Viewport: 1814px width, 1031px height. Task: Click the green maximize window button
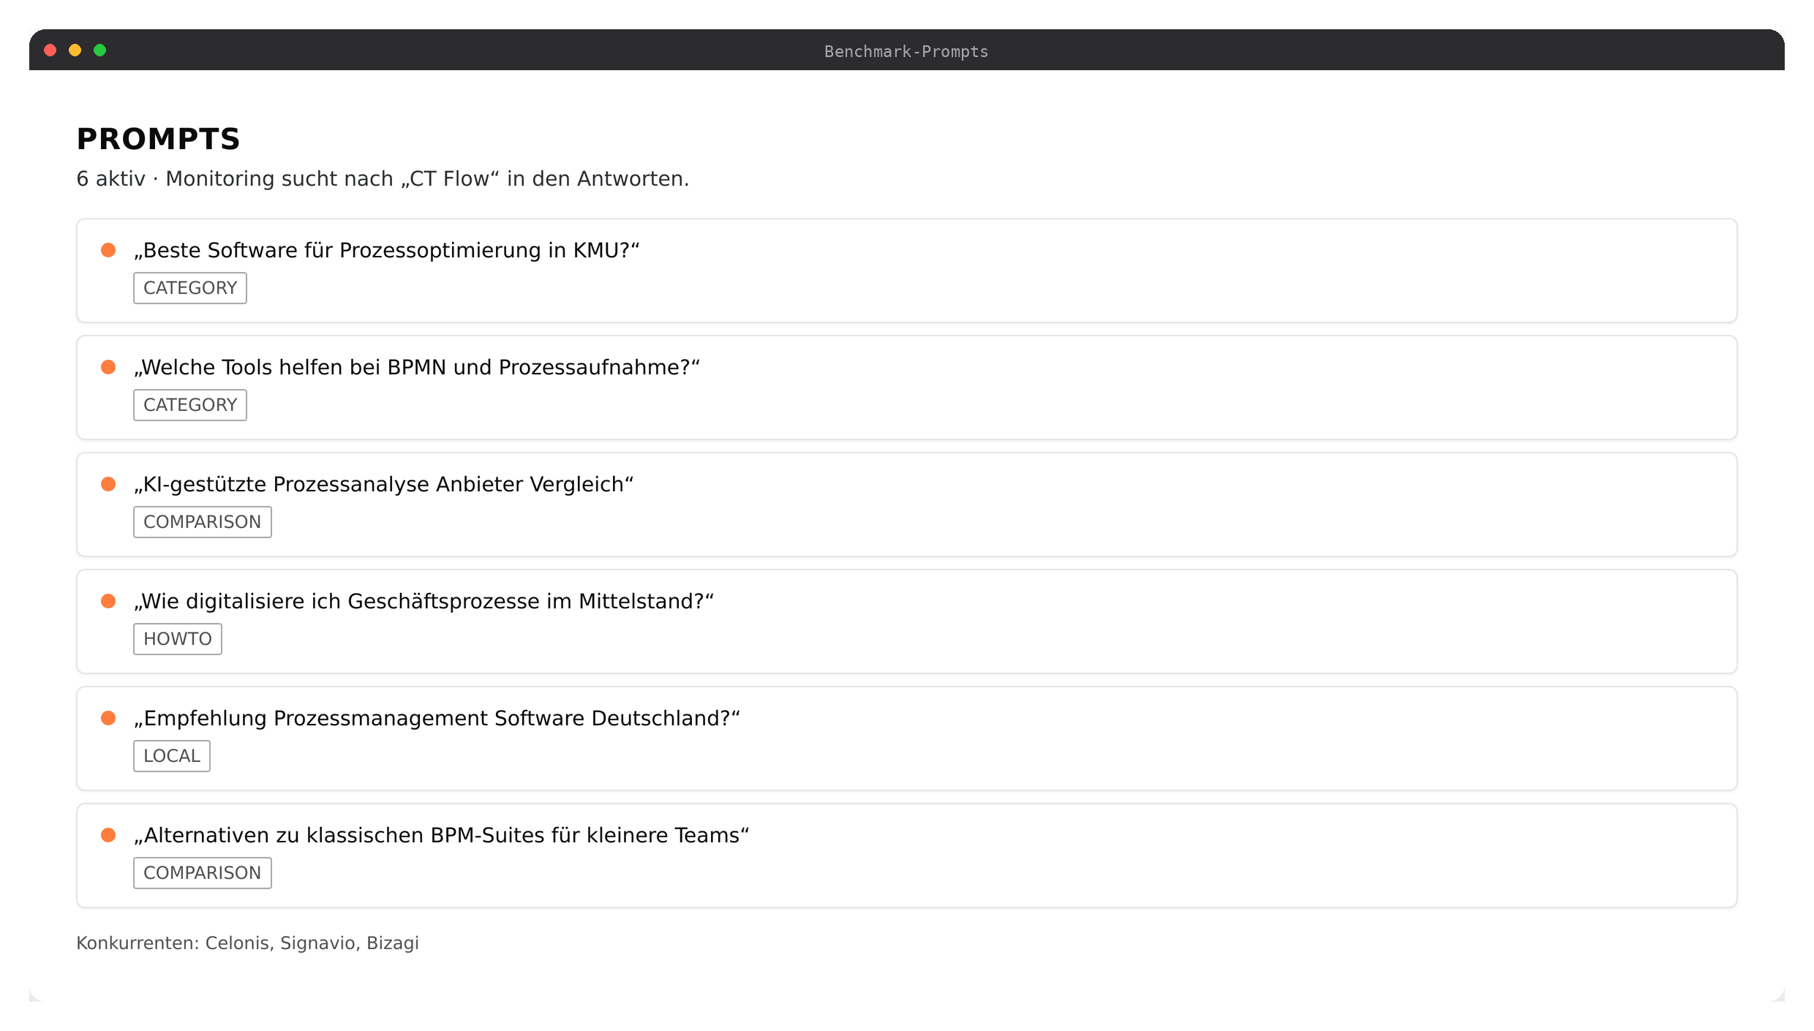pyautogui.click(x=100, y=50)
